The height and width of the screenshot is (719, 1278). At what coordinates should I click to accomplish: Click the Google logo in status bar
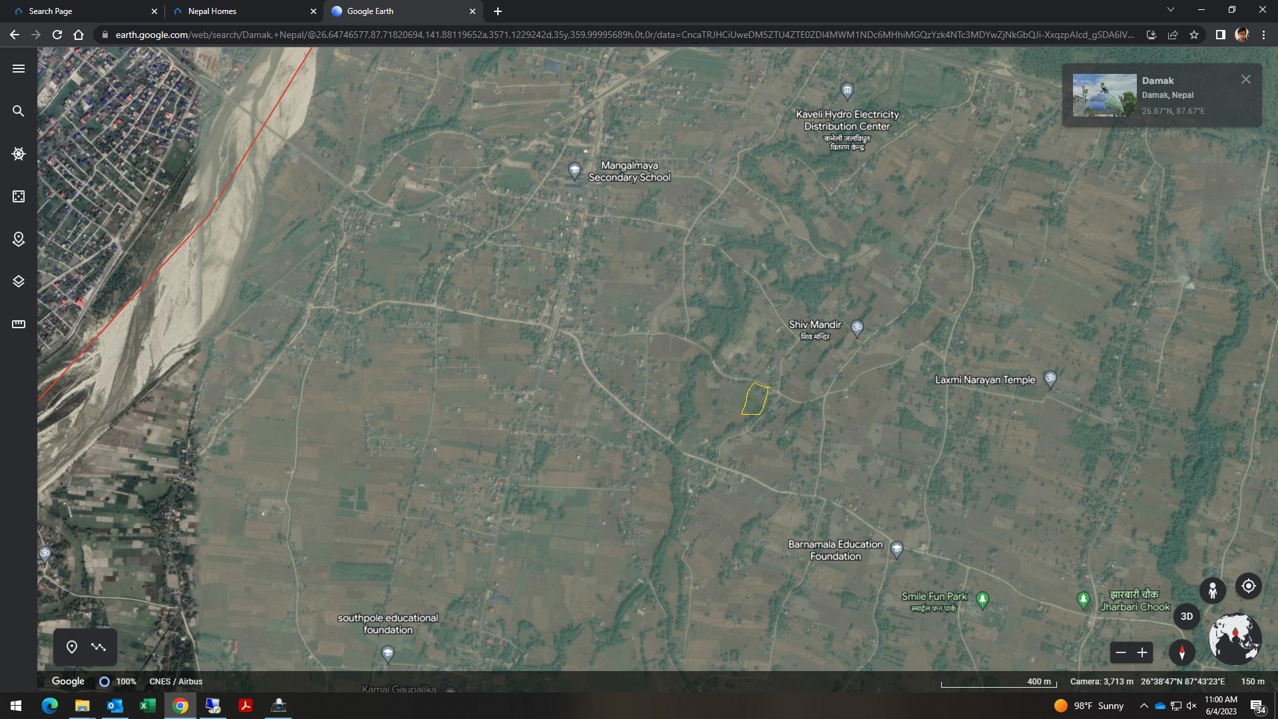68,681
